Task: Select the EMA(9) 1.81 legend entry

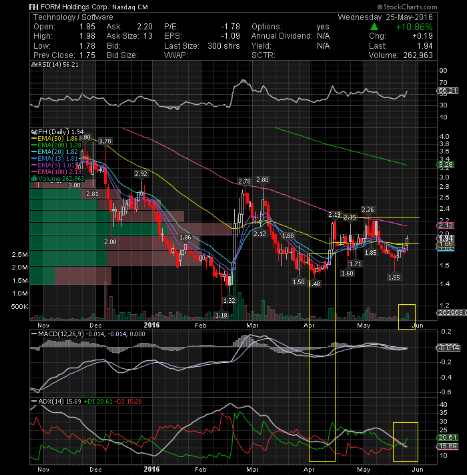Action: tap(53, 165)
